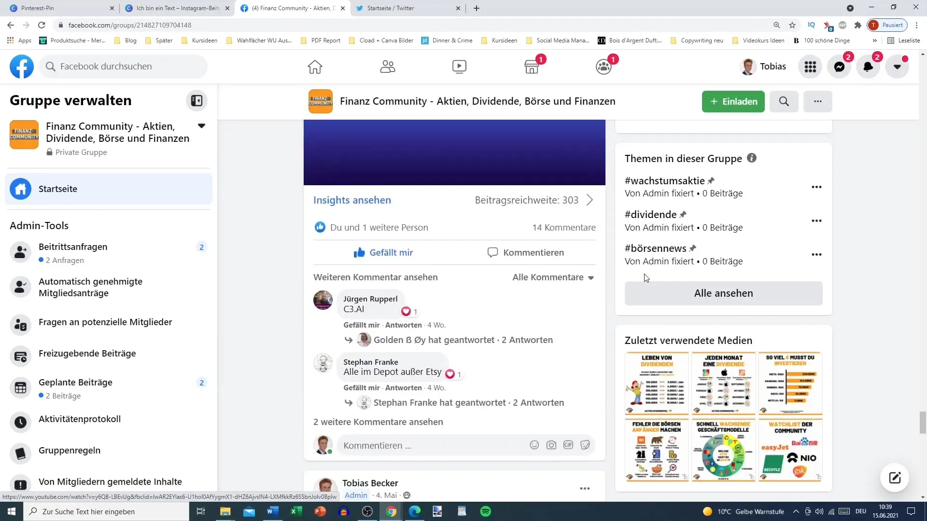This screenshot has height=521, width=927.
Task: Open the account dropdown arrow in header
Action: [897, 67]
